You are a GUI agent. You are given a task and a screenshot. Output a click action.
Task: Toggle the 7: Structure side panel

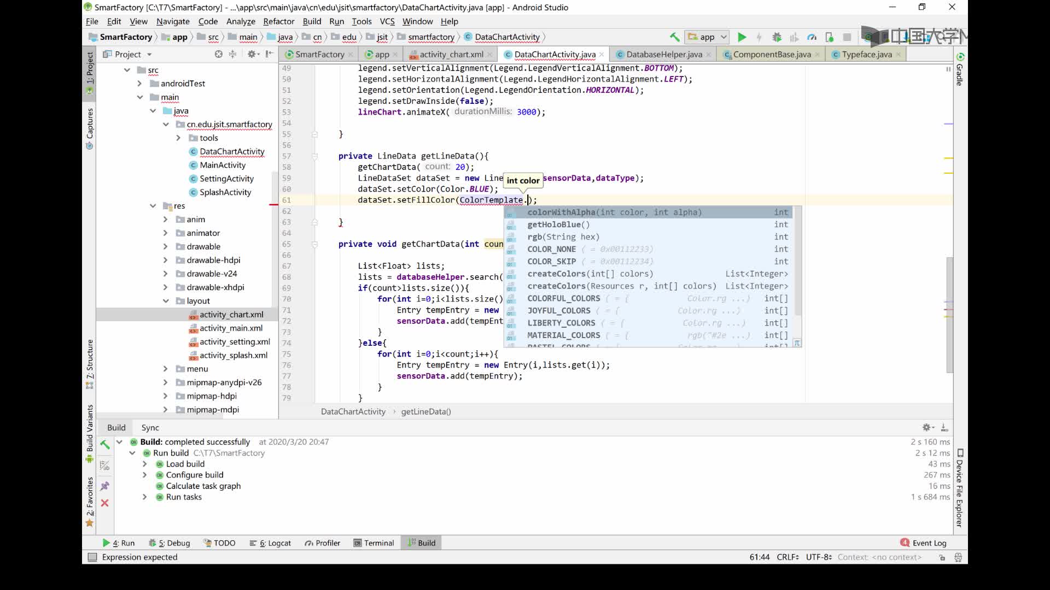(x=90, y=364)
